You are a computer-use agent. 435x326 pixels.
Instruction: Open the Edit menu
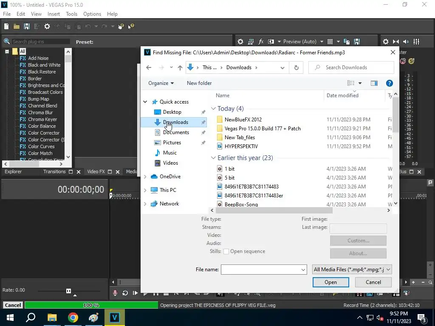point(21,14)
